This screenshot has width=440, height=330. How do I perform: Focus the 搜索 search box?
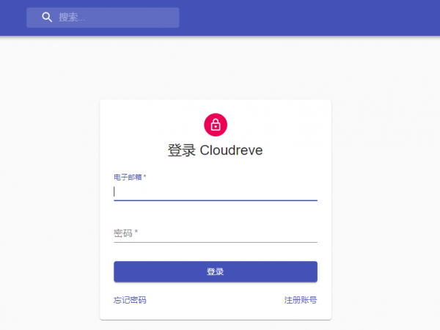(x=110, y=18)
